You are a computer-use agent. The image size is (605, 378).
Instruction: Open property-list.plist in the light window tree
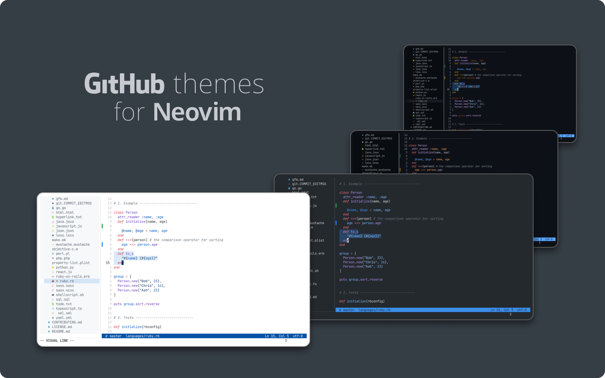pos(71,263)
